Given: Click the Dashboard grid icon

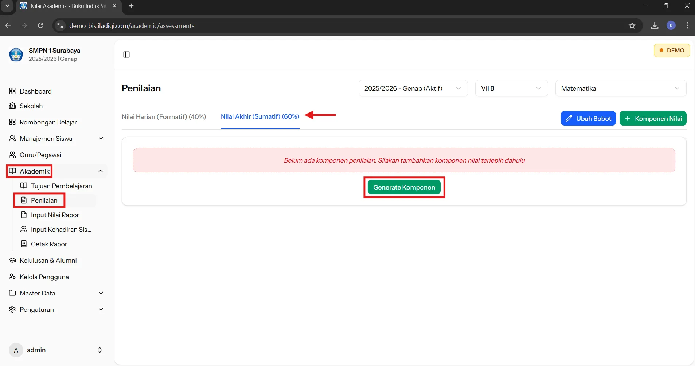Looking at the screenshot, I should coord(12,91).
